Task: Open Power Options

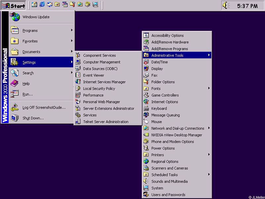Action: click(x=177, y=148)
